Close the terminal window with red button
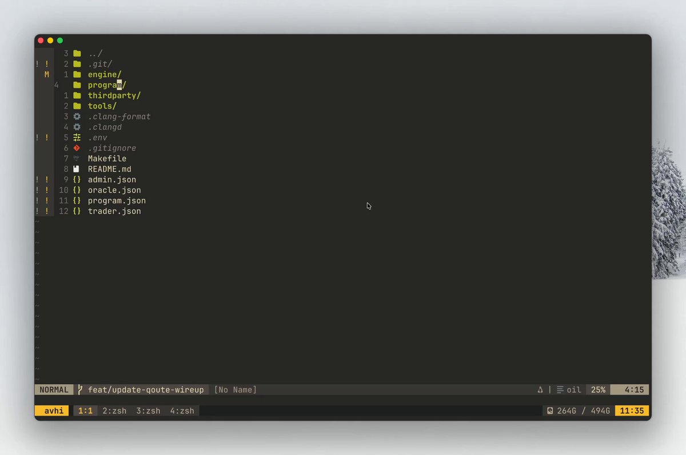This screenshot has height=455, width=686. [41, 41]
